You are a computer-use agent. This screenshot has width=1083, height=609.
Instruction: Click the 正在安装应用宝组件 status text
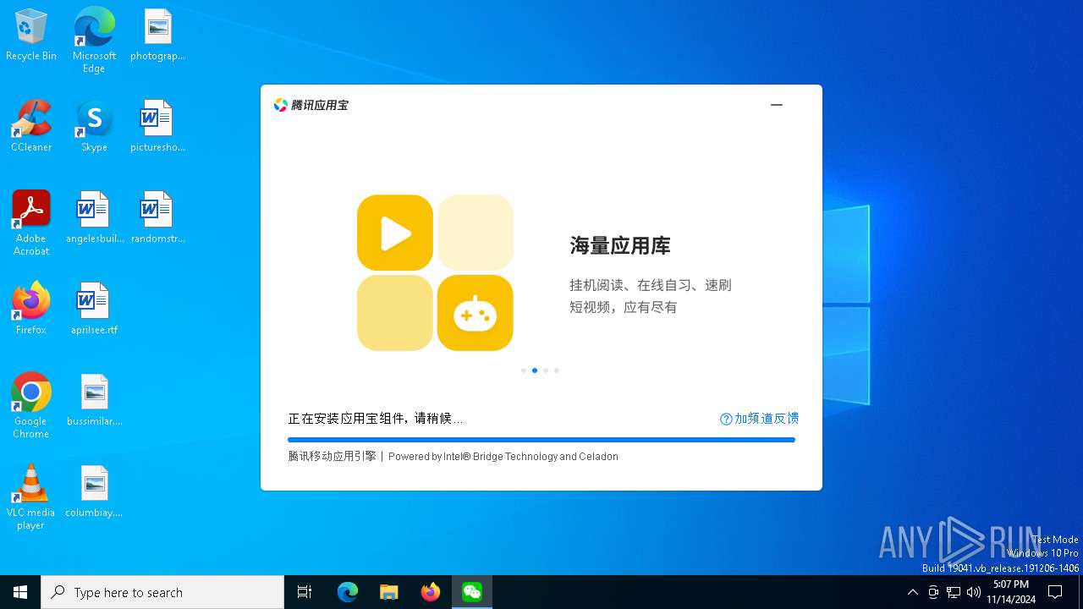(376, 419)
